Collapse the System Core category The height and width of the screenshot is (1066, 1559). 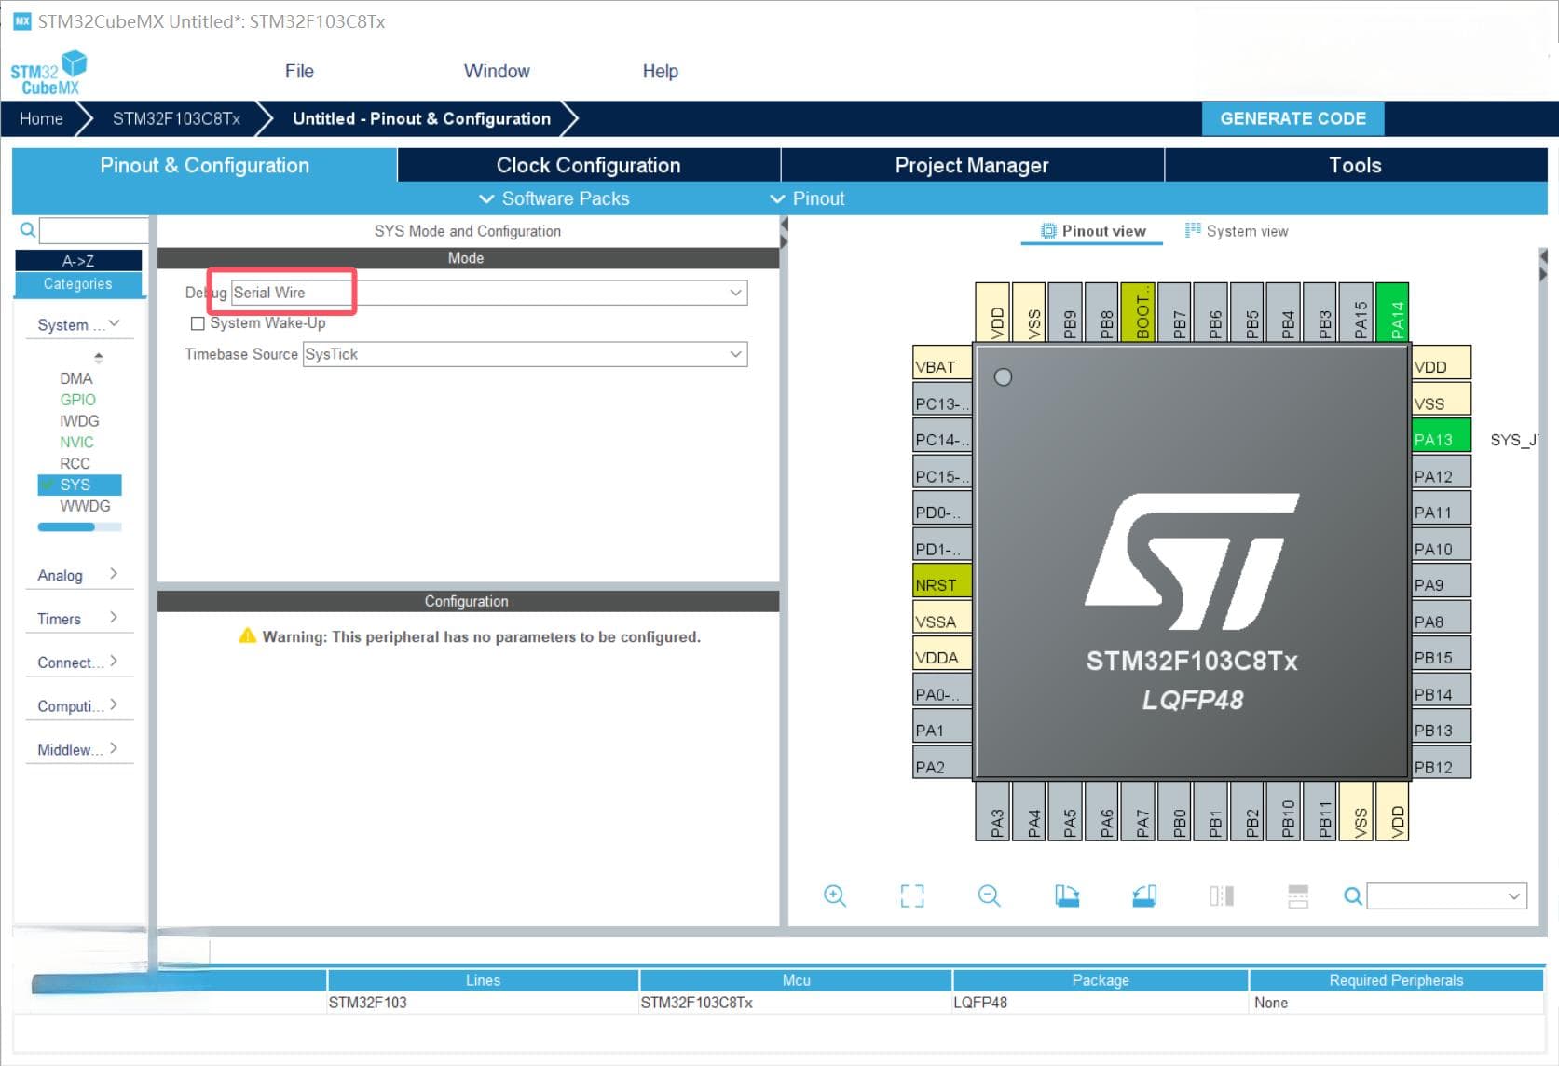tap(79, 324)
